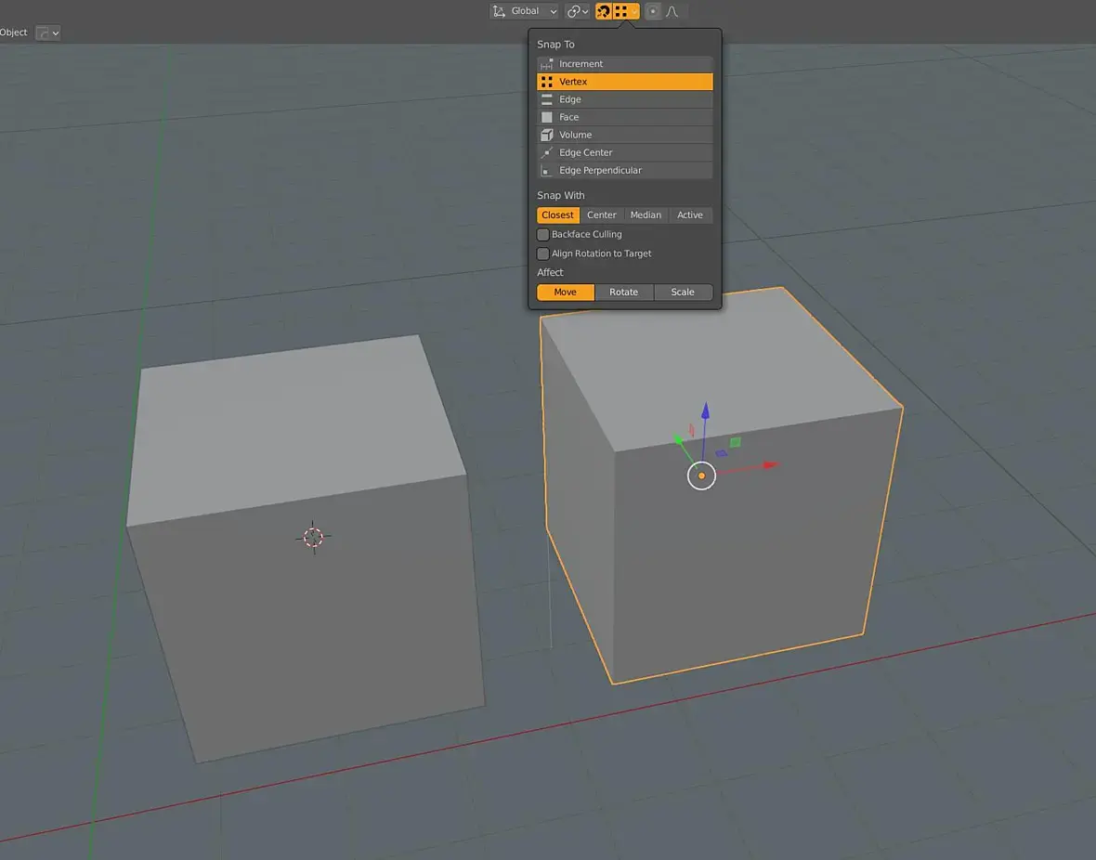Click the green Y-axis gizmo handle
This screenshot has width=1096, height=860.
coord(678,440)
